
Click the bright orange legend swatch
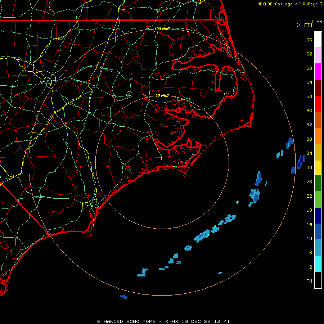click(x=318, y=136)
